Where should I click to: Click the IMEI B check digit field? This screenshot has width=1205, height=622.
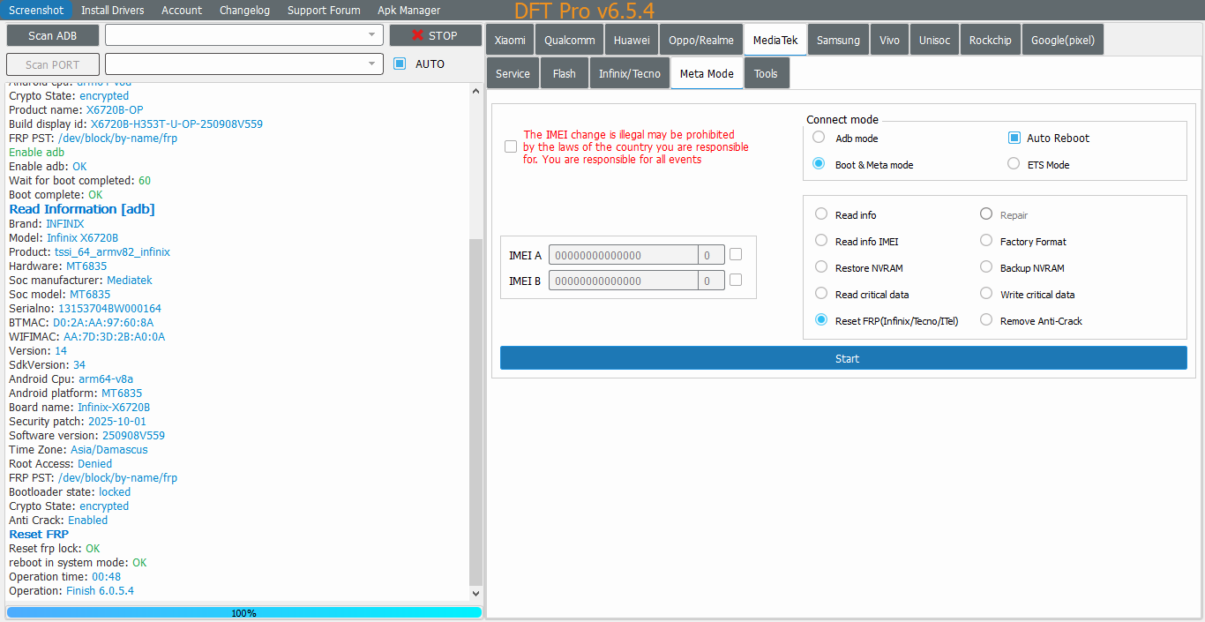pyautogui.click(x=711, y=281)
